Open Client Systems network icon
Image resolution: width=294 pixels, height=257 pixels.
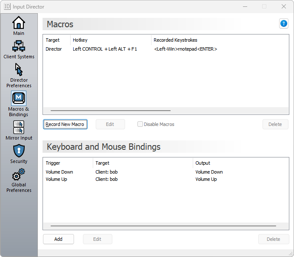coord(19,46)
